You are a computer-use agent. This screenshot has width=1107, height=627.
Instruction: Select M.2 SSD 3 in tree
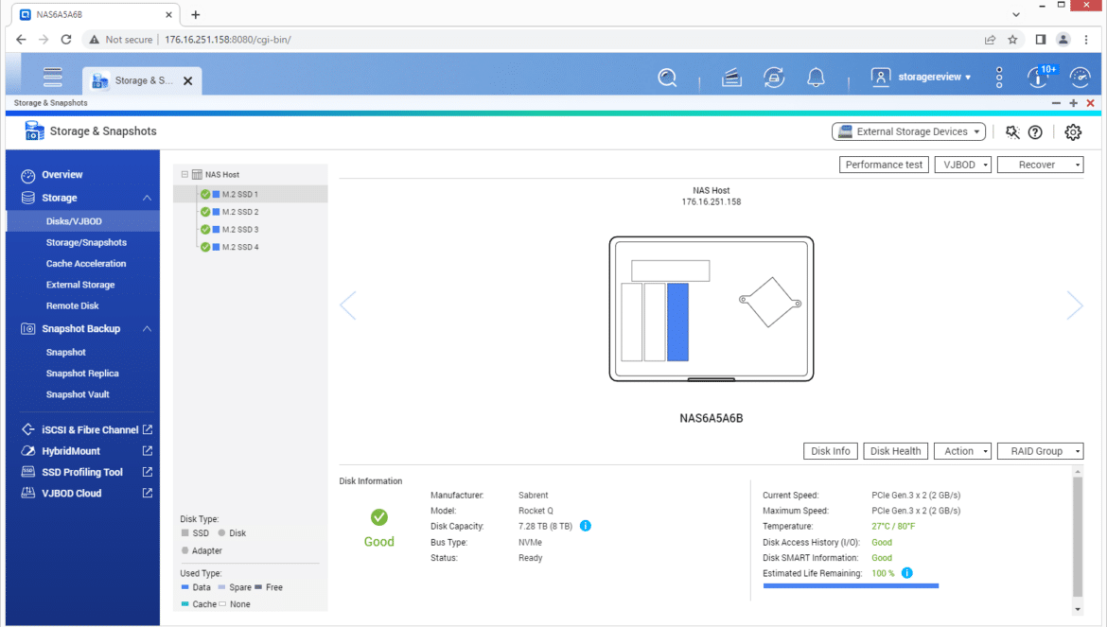pyautogui.click(x=240, y=229)
